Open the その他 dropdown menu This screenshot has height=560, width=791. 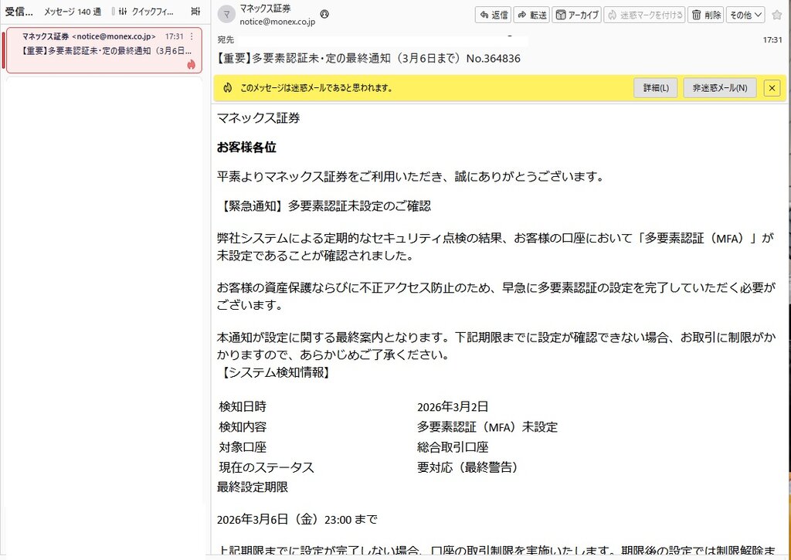point(745,15)
